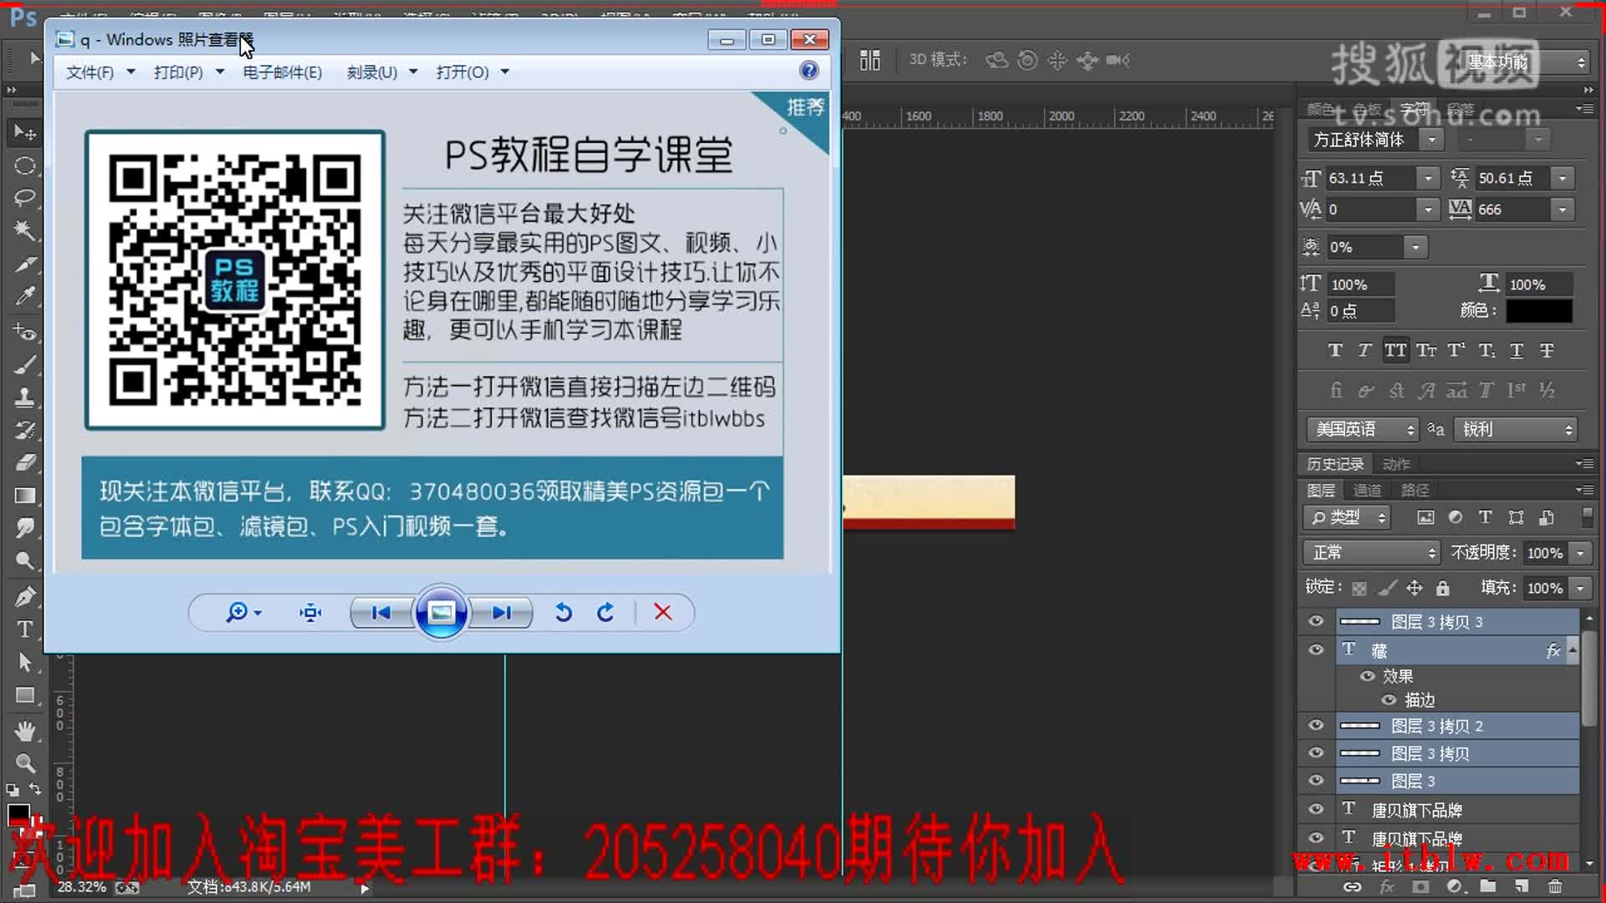
Task: Toggle 描边 stroke effect visibility
Action: [1389, 700]
